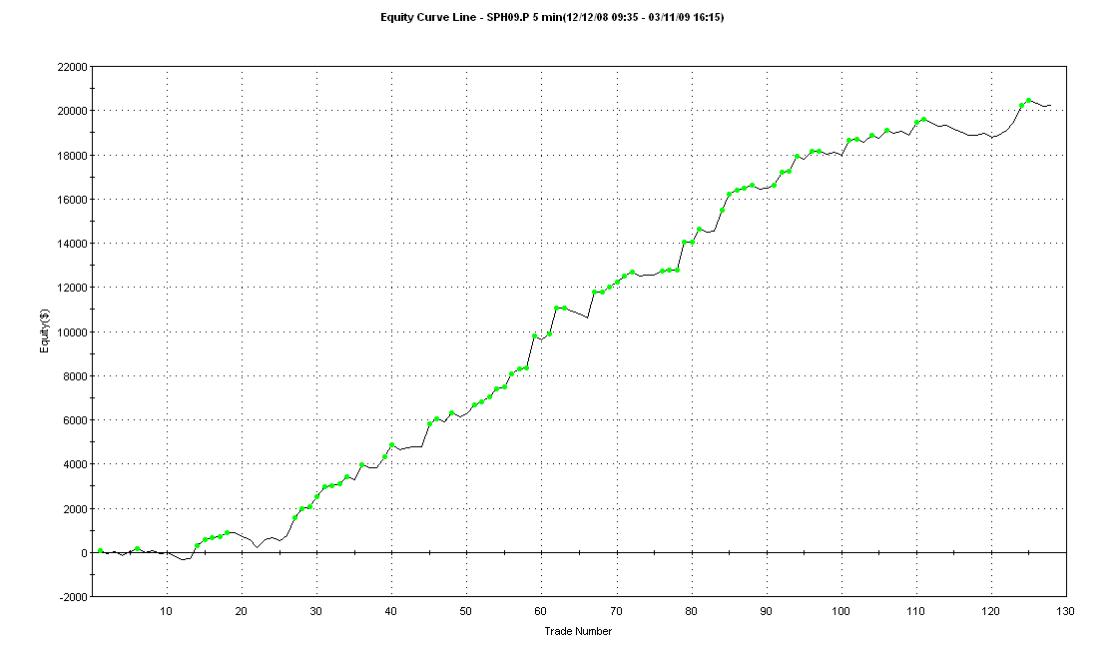Select trade number 70 on the x-axis

tap(616, 611)
